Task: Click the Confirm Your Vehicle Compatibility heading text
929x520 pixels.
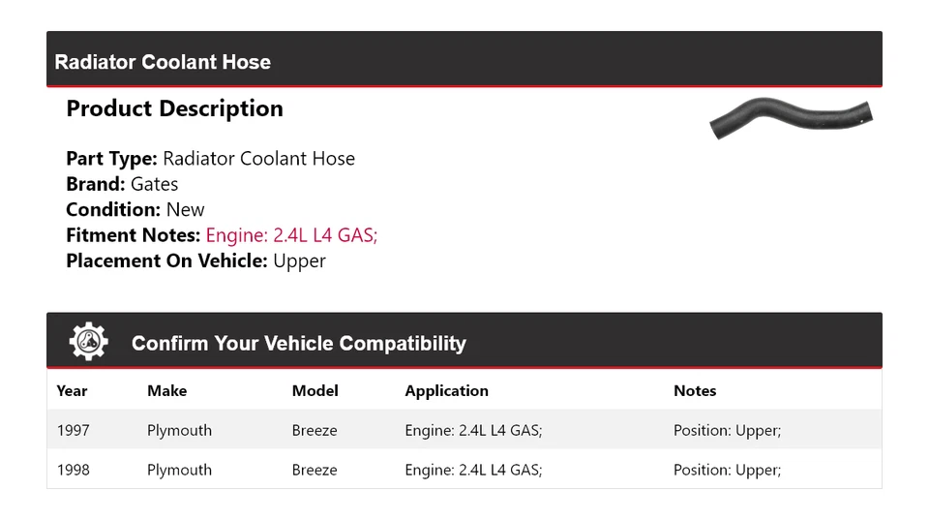Action: (298, 344)
